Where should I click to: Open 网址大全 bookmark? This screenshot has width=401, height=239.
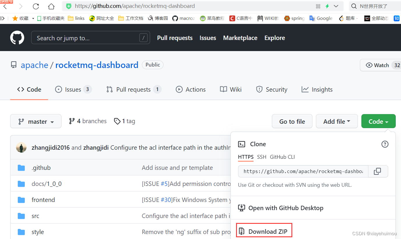[x=101, y=18]
